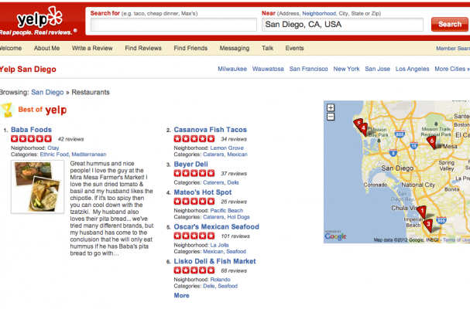
Task: Open Oscar's Mexican Seafood listing
Action: [x=216, y=227]
